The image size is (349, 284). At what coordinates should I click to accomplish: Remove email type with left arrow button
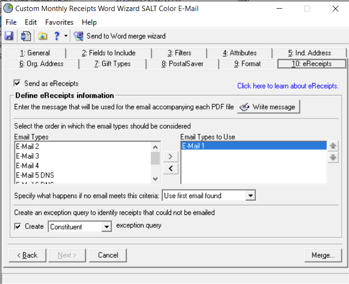pos(170,168)
